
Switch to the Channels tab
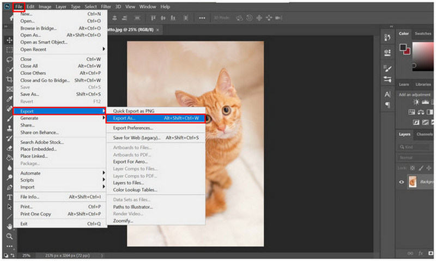(425, 134)
